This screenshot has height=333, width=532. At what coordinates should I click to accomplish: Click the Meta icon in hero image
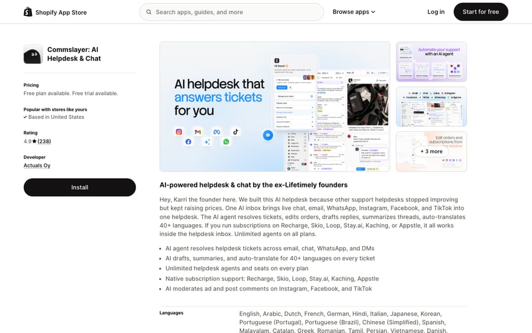[x=216, y=132]
